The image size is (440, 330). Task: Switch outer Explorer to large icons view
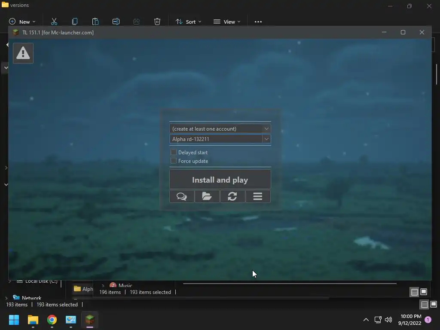[434, 305]
